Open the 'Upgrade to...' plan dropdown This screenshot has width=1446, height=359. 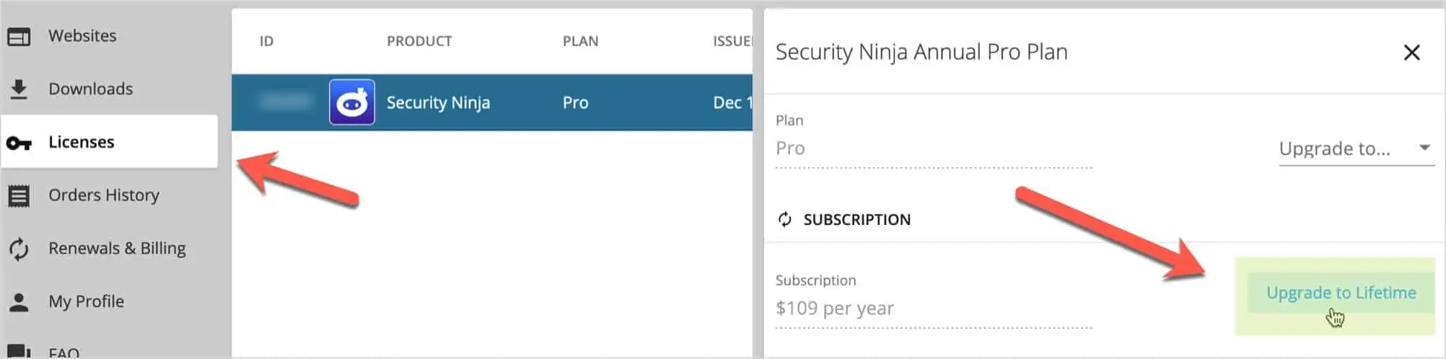1357,149
